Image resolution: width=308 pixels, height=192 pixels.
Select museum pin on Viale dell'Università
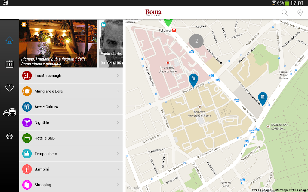[x=193, y=80]
